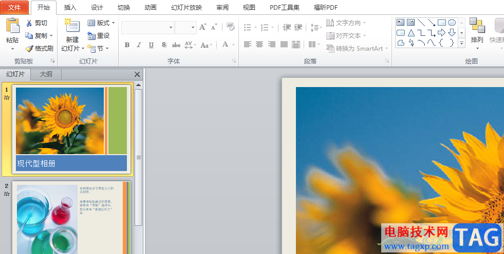Toggle italic formatting (I)

click(139, 45)
